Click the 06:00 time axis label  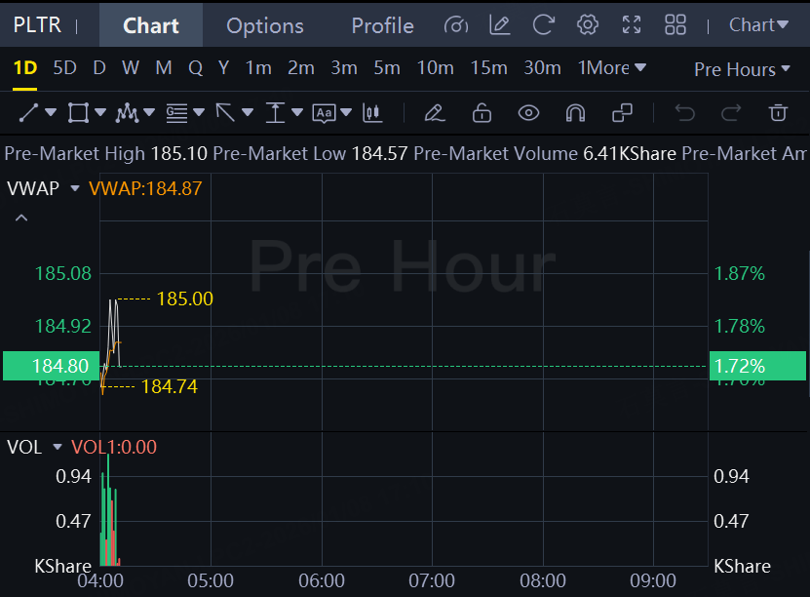click(322, 580)
